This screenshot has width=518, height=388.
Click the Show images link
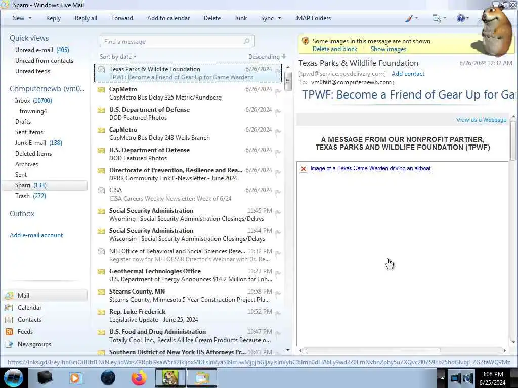click(x=388, y=49)
